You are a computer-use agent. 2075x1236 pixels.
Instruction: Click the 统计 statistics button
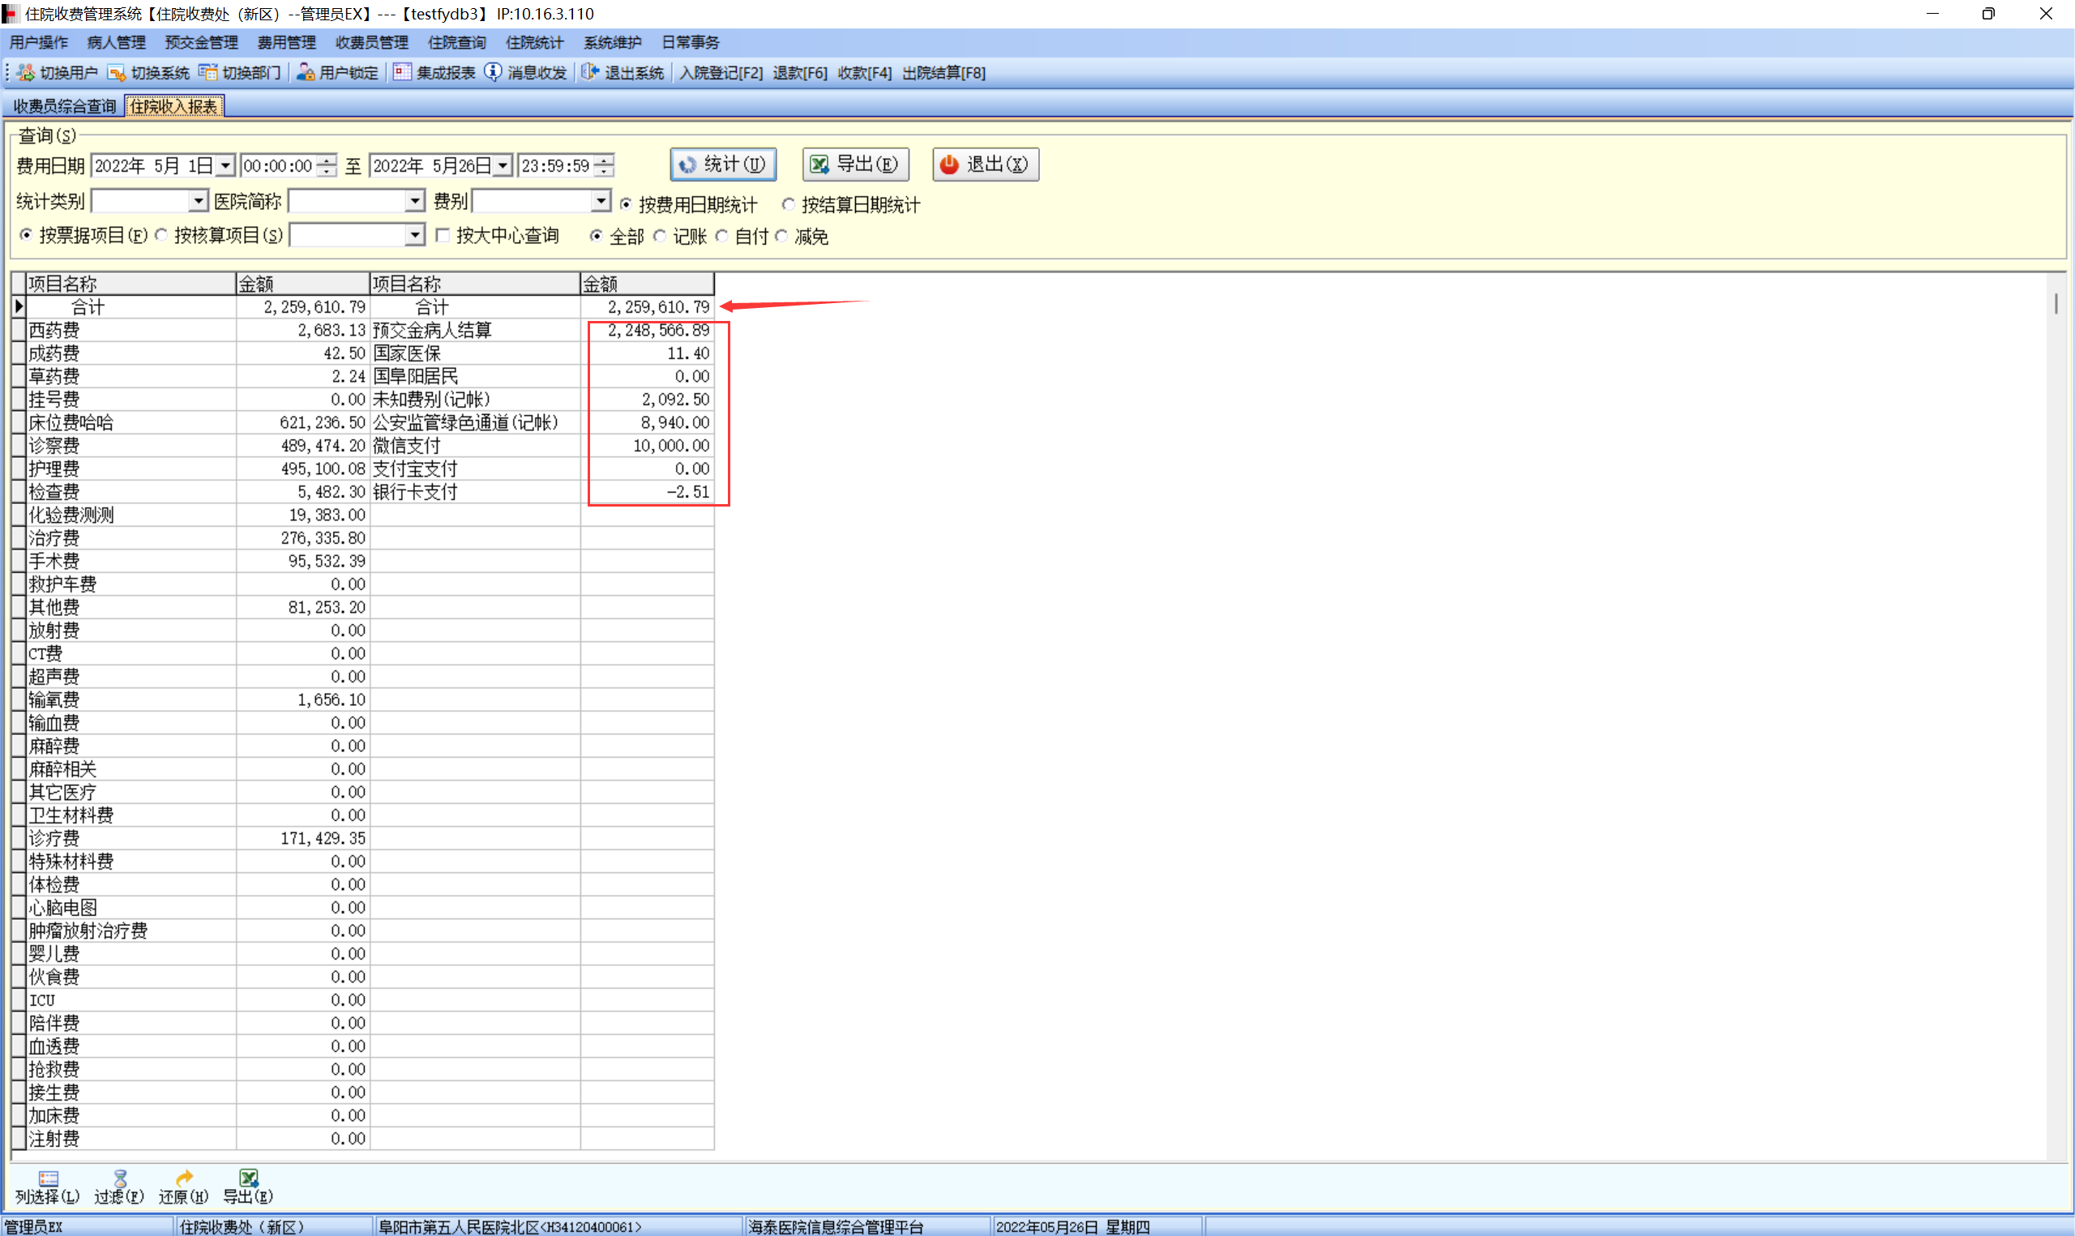point(723,164)
